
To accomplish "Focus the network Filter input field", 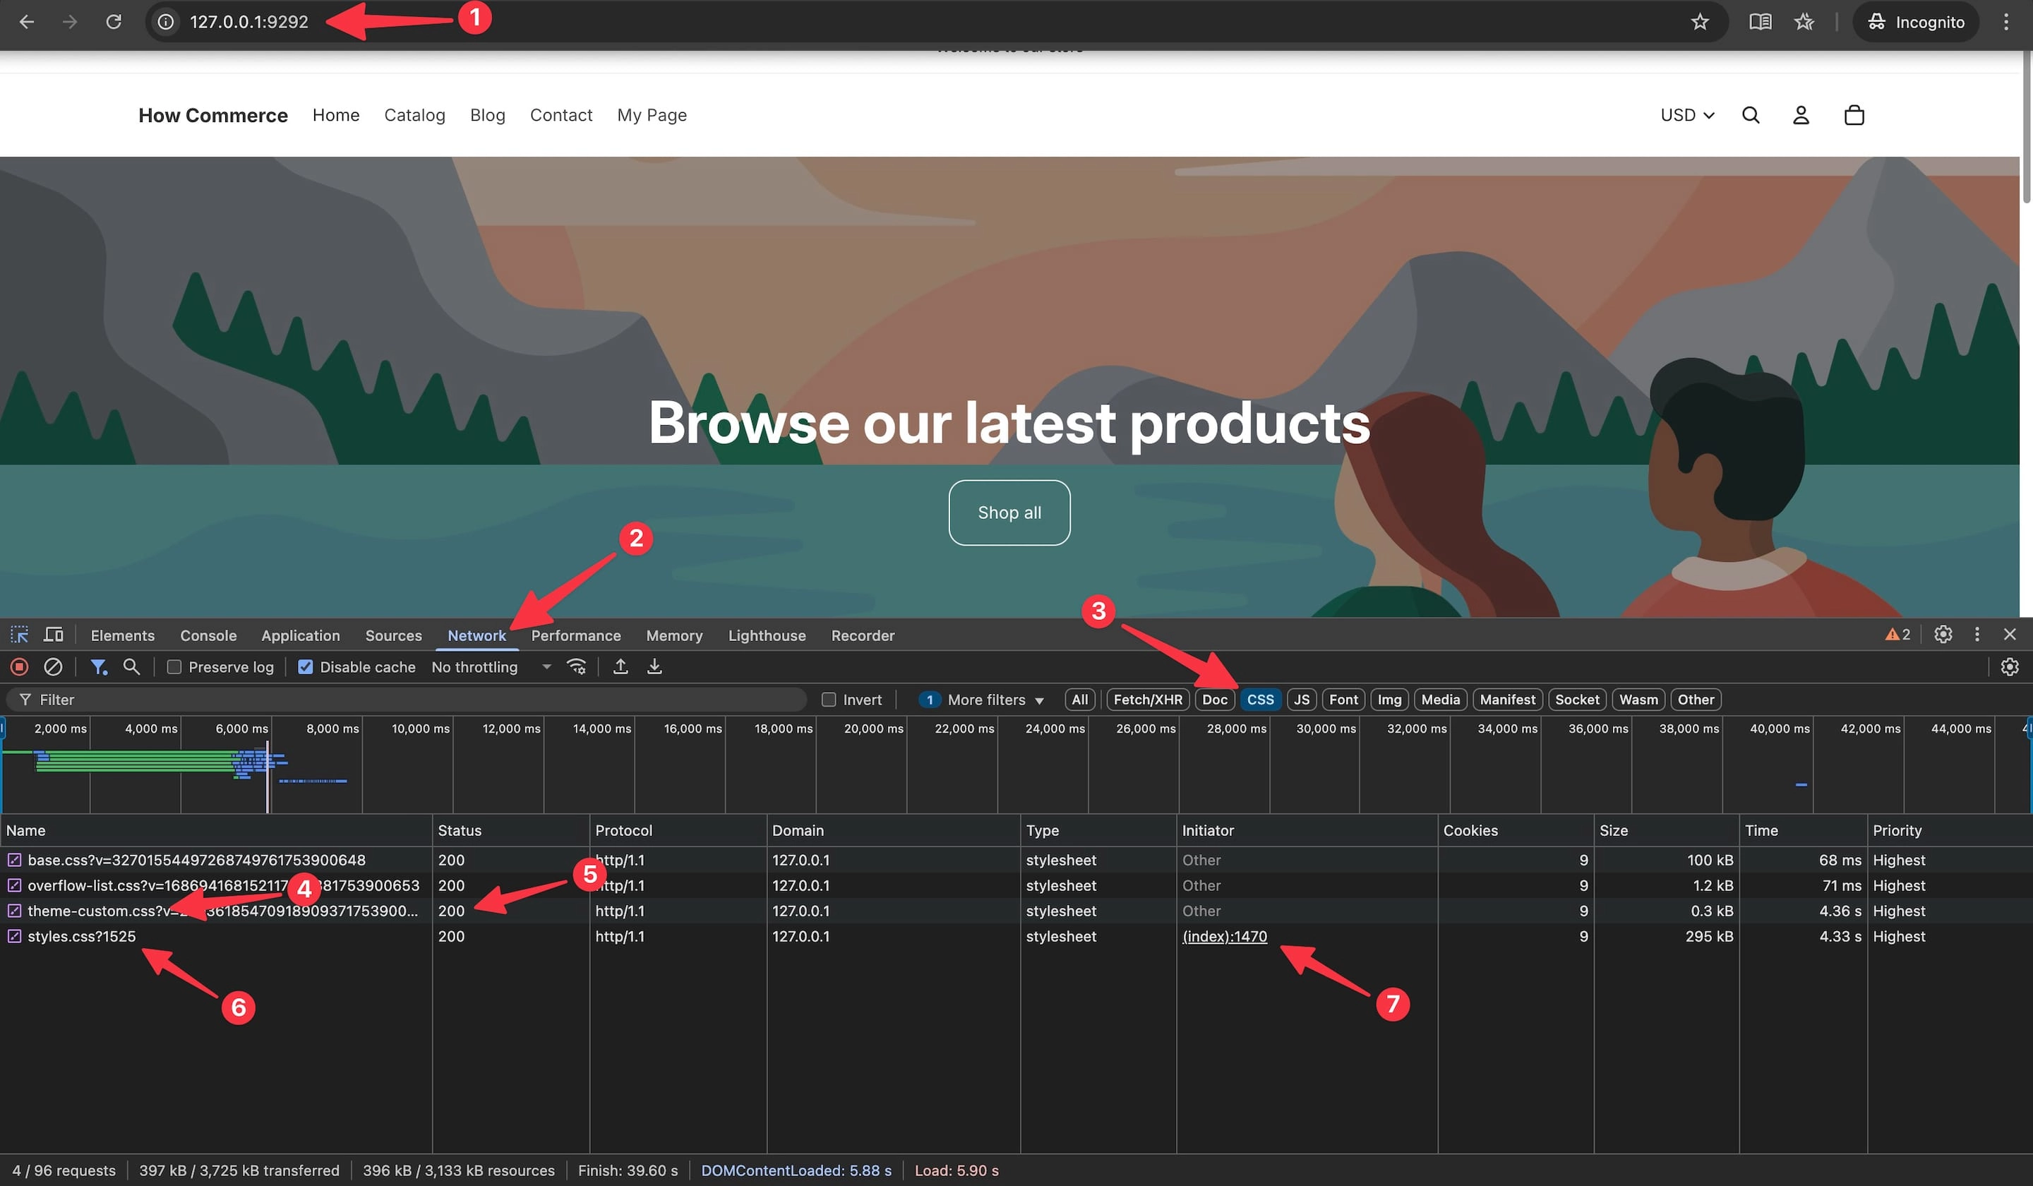I will tap(407, 700).
